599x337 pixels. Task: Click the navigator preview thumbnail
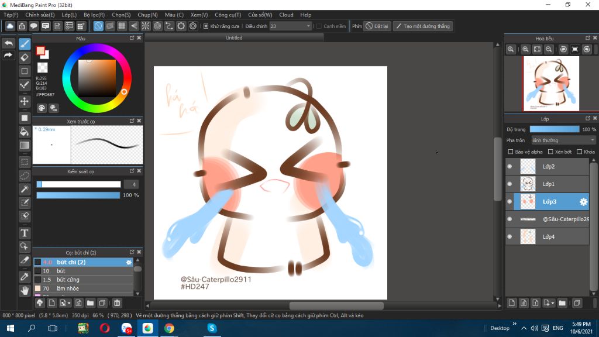551,84
